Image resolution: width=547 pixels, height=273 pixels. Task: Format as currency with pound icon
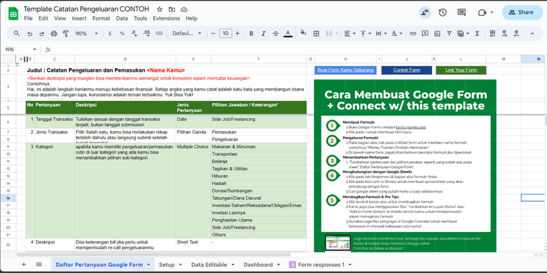(110, 33)
